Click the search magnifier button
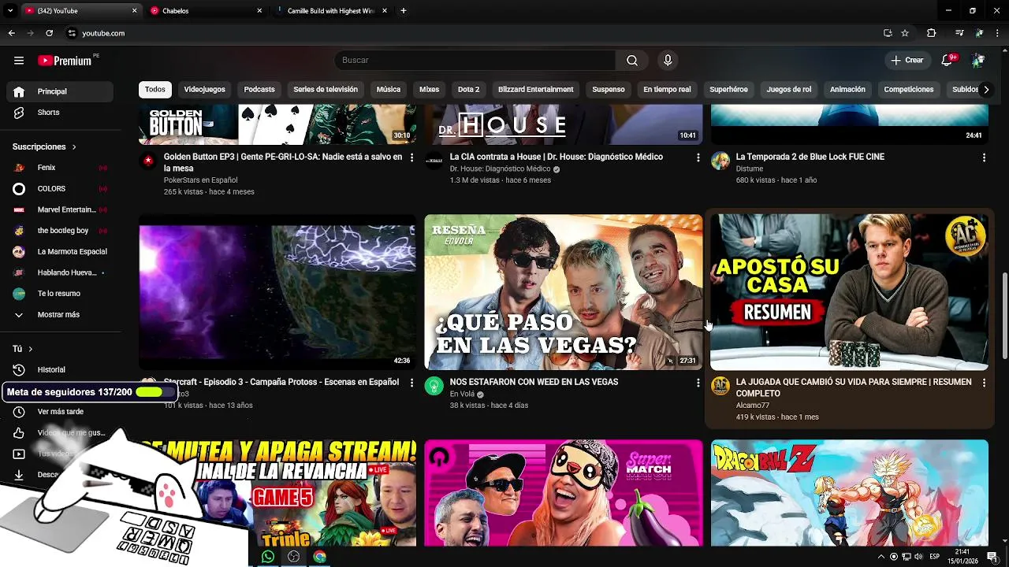Viewport: 1009px width, 567px height. point(632,61)
